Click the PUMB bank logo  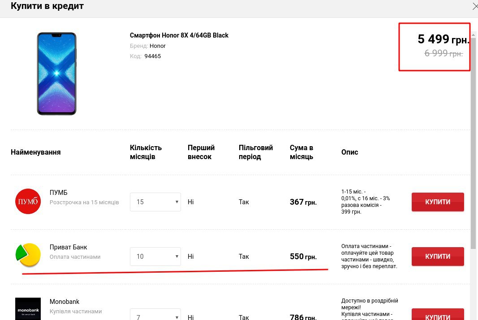point(28,202)
